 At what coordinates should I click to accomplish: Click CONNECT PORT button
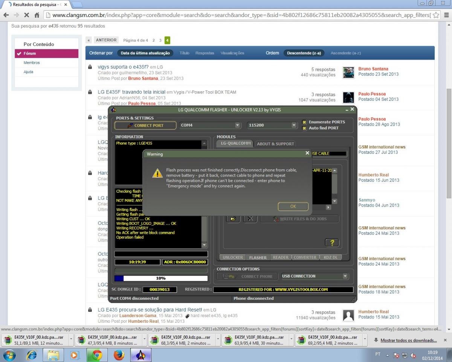pyautogui.click(x=145, y=125)
